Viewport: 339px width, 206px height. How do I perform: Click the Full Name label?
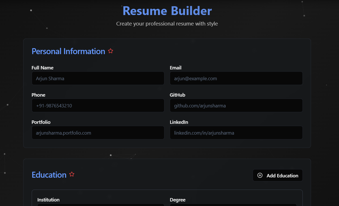(42, 68)
